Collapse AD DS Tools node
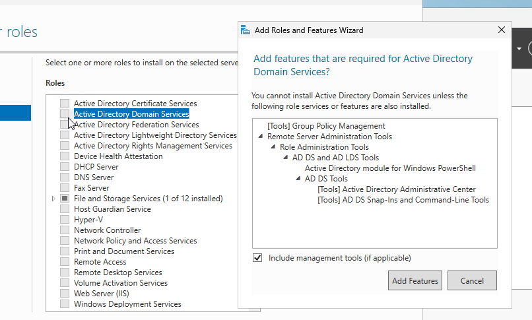The width and height of the screenshot is (532, 320). click(298, 178)
